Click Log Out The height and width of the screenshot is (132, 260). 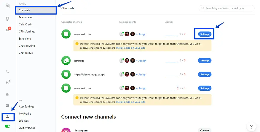pos(24,121)
